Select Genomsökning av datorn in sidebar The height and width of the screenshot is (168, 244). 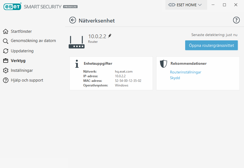pyautogui.click(x=33, y=41)
